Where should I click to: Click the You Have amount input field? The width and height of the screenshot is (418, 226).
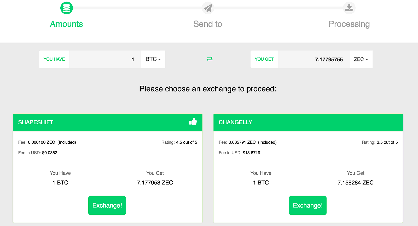click(x=105, y=59)
